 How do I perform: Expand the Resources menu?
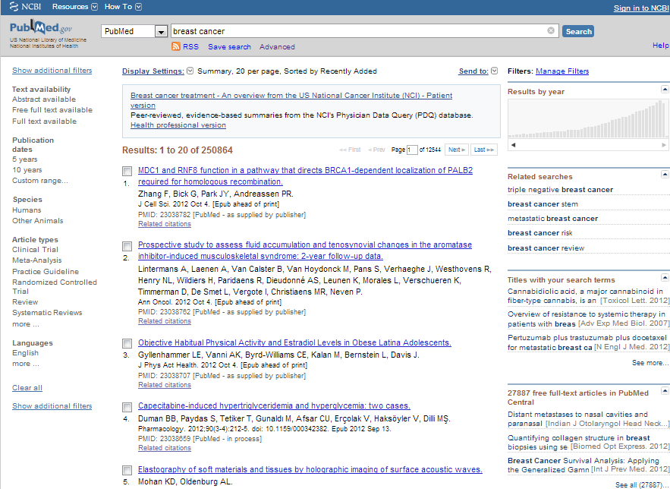coord(75,7)
